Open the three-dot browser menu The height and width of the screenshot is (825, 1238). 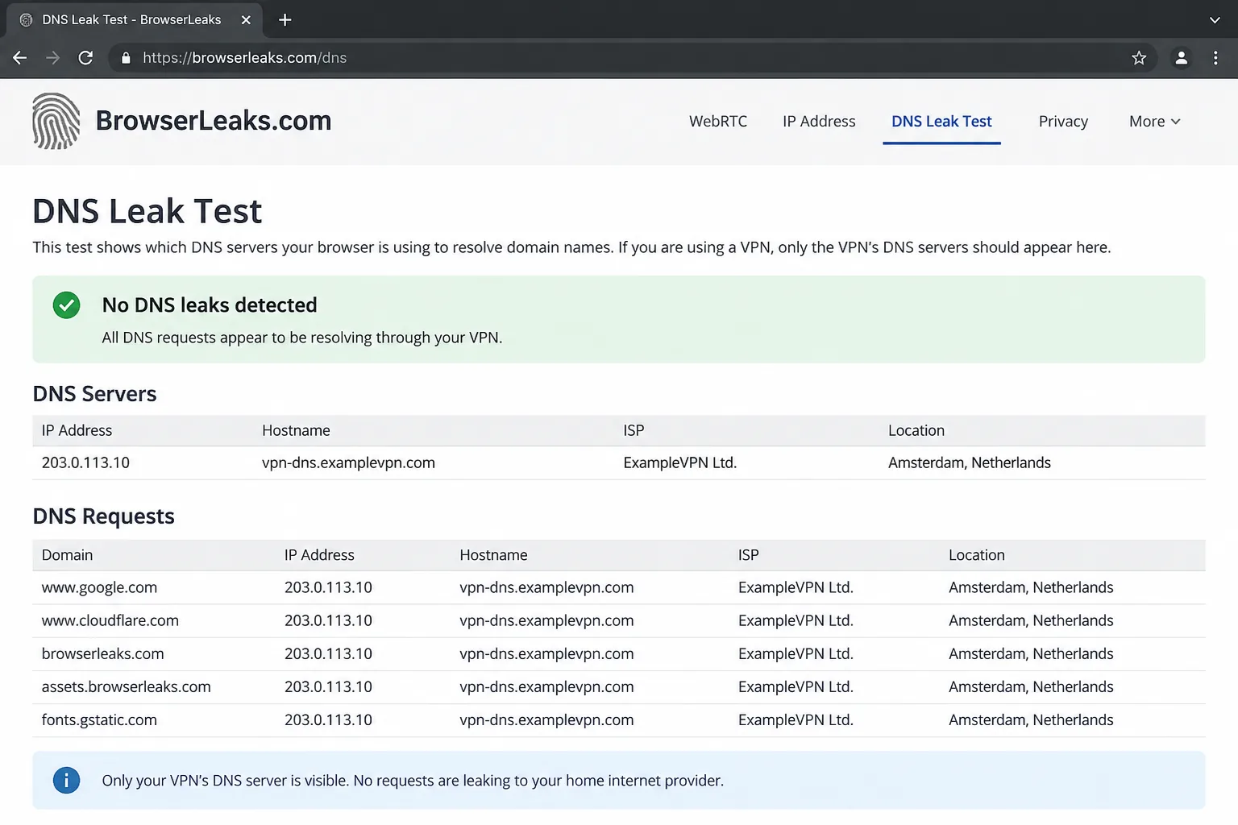pyautogui.click(x=1215, y=58)
